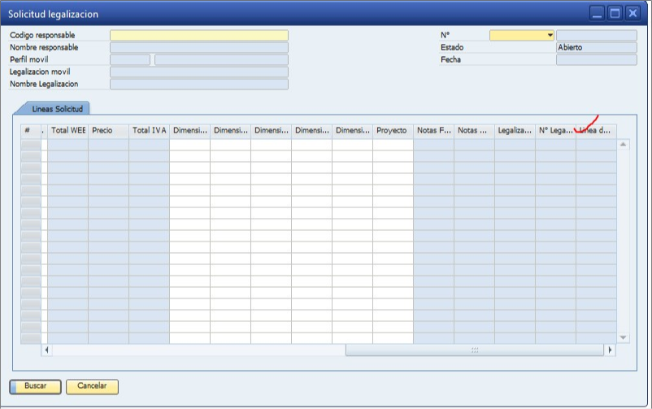Minimize the Solicitud legalizacion window
The width and height of the screenshot is (652, 409).
598,13
